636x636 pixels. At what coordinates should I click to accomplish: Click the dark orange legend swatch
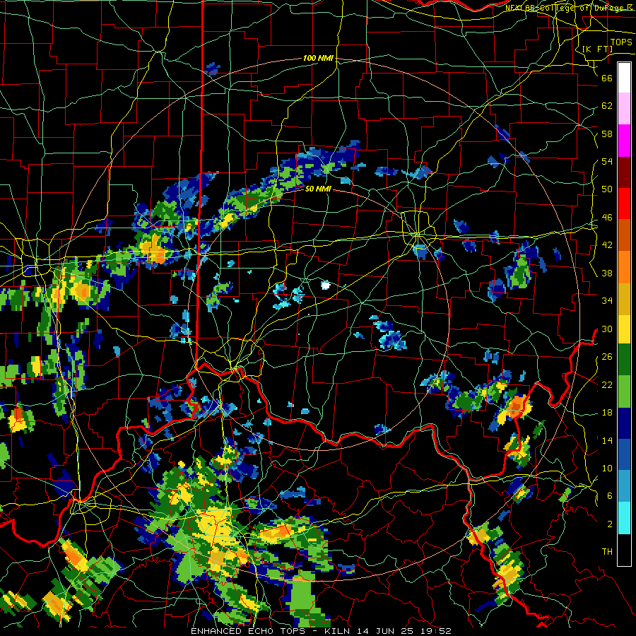[x=624, y=235]
